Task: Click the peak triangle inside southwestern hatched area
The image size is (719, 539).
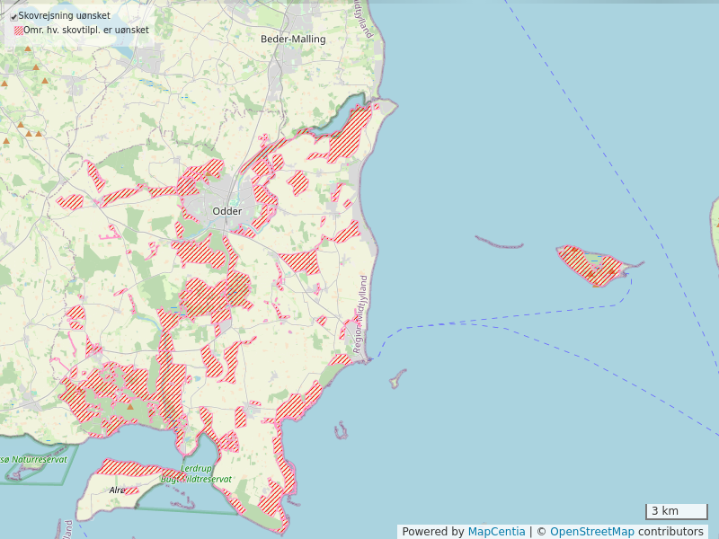Action: click(x=129, y=406)
